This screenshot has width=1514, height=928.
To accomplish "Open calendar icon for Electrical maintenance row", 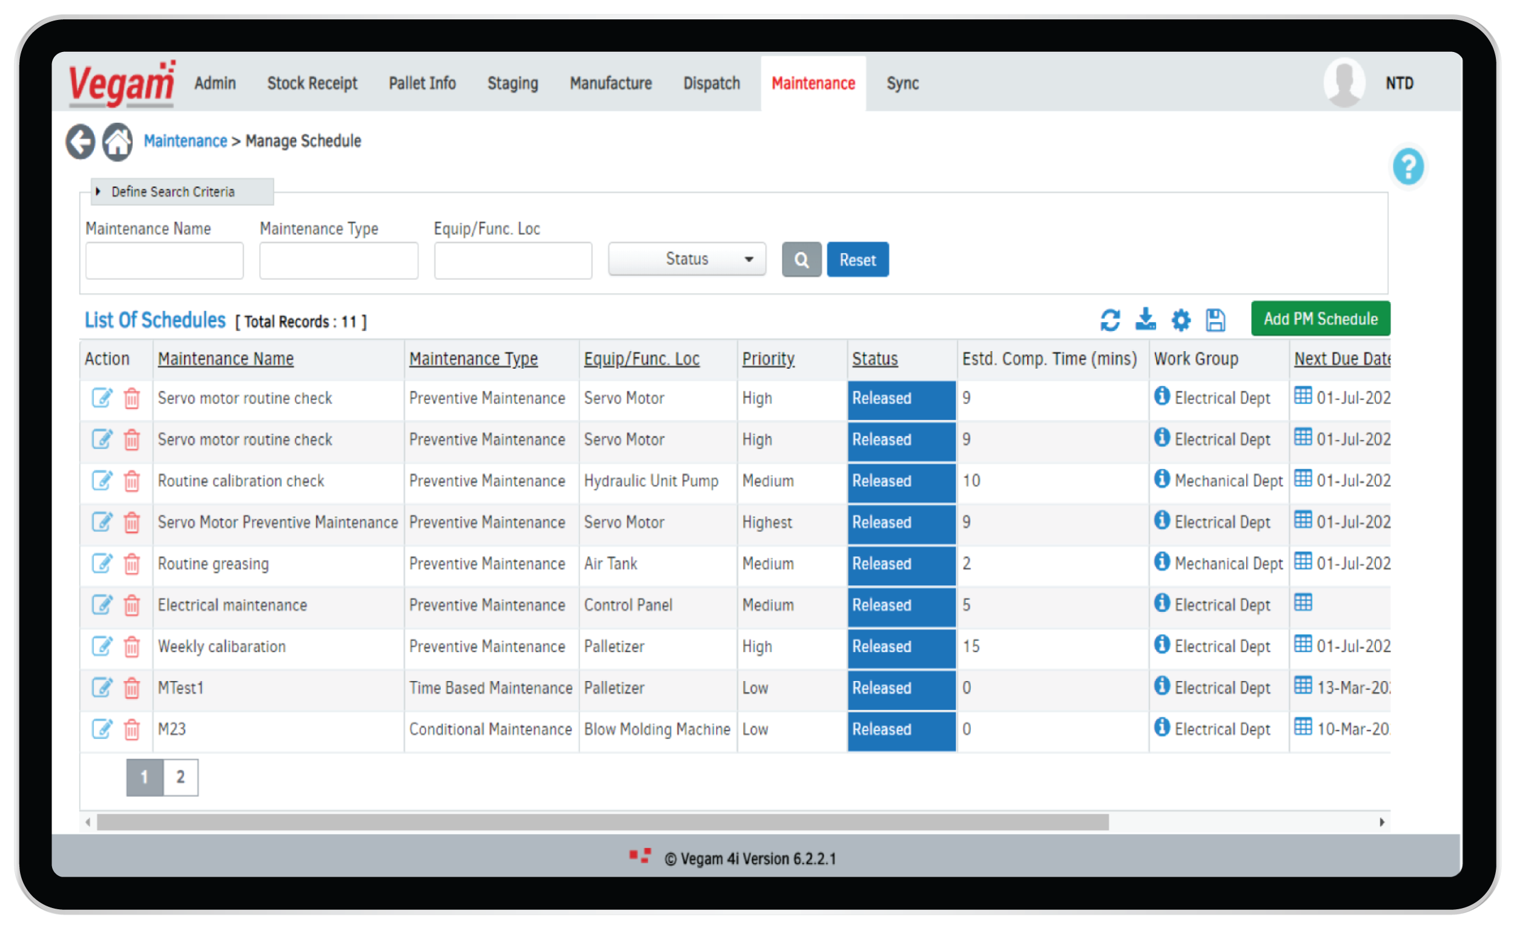I will point(1303,602).
